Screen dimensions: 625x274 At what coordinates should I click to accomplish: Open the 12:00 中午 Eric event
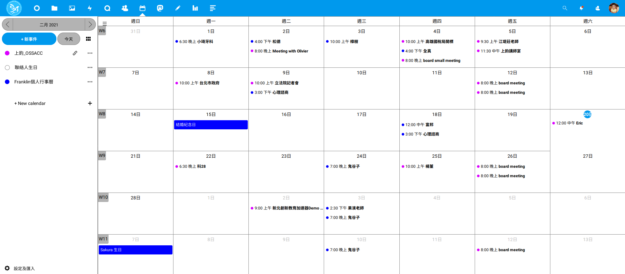(568, 123)
